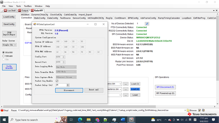Open Notepad++ from taskbar
This screenshot has height=123, width=219.
tap(106, 120)
